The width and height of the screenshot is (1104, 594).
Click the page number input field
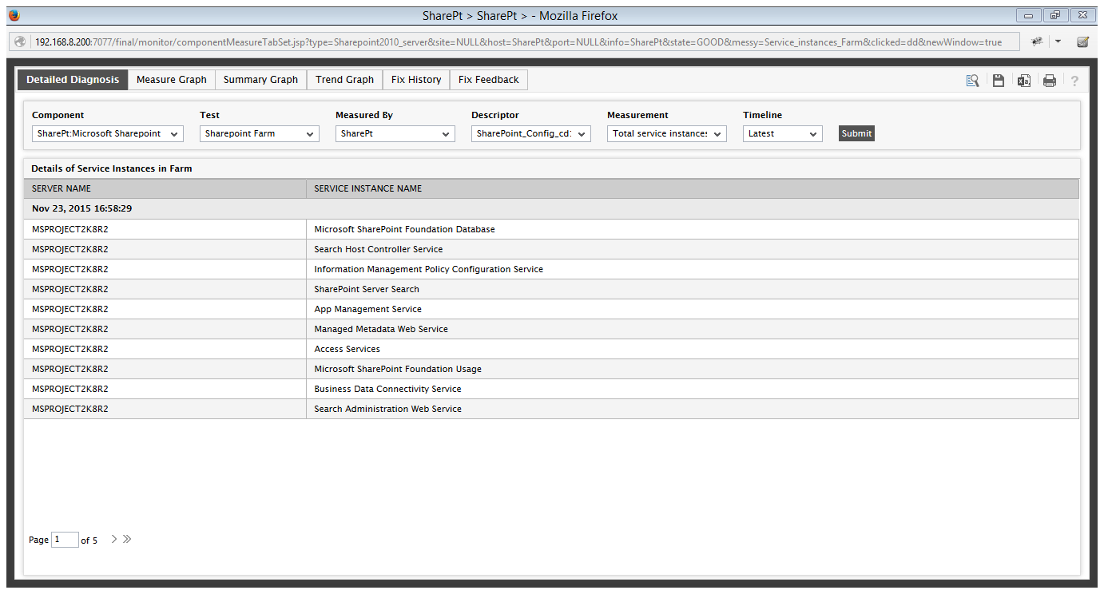pyautogui.click(x=65, y=540)
